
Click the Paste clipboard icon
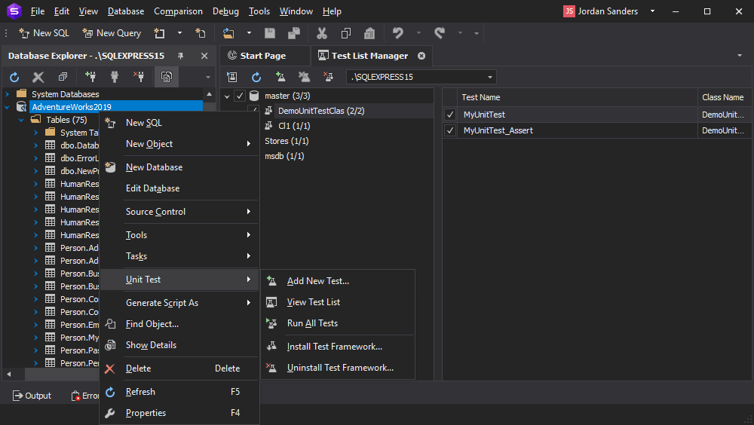(x=369, y=33)
